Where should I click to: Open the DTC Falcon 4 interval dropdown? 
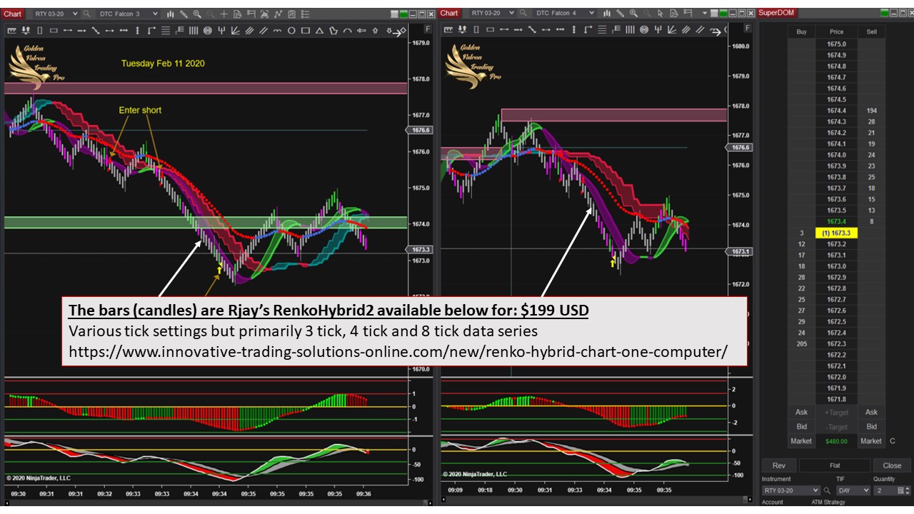tap(563, 14)
